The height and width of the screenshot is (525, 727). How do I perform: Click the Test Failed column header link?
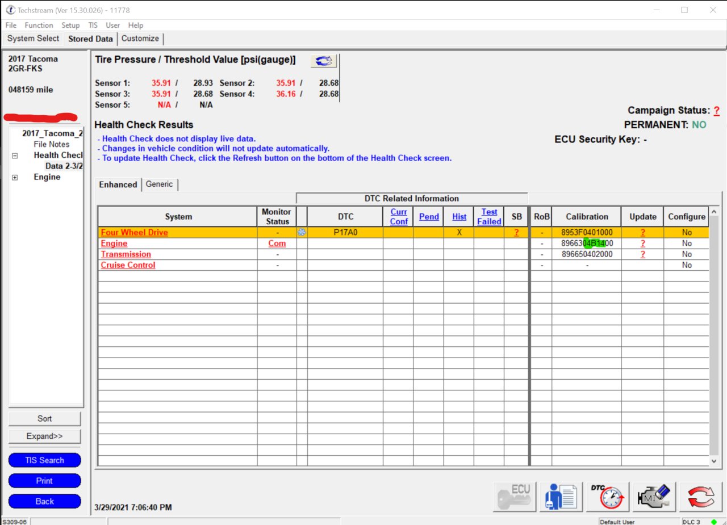point(489,216)
